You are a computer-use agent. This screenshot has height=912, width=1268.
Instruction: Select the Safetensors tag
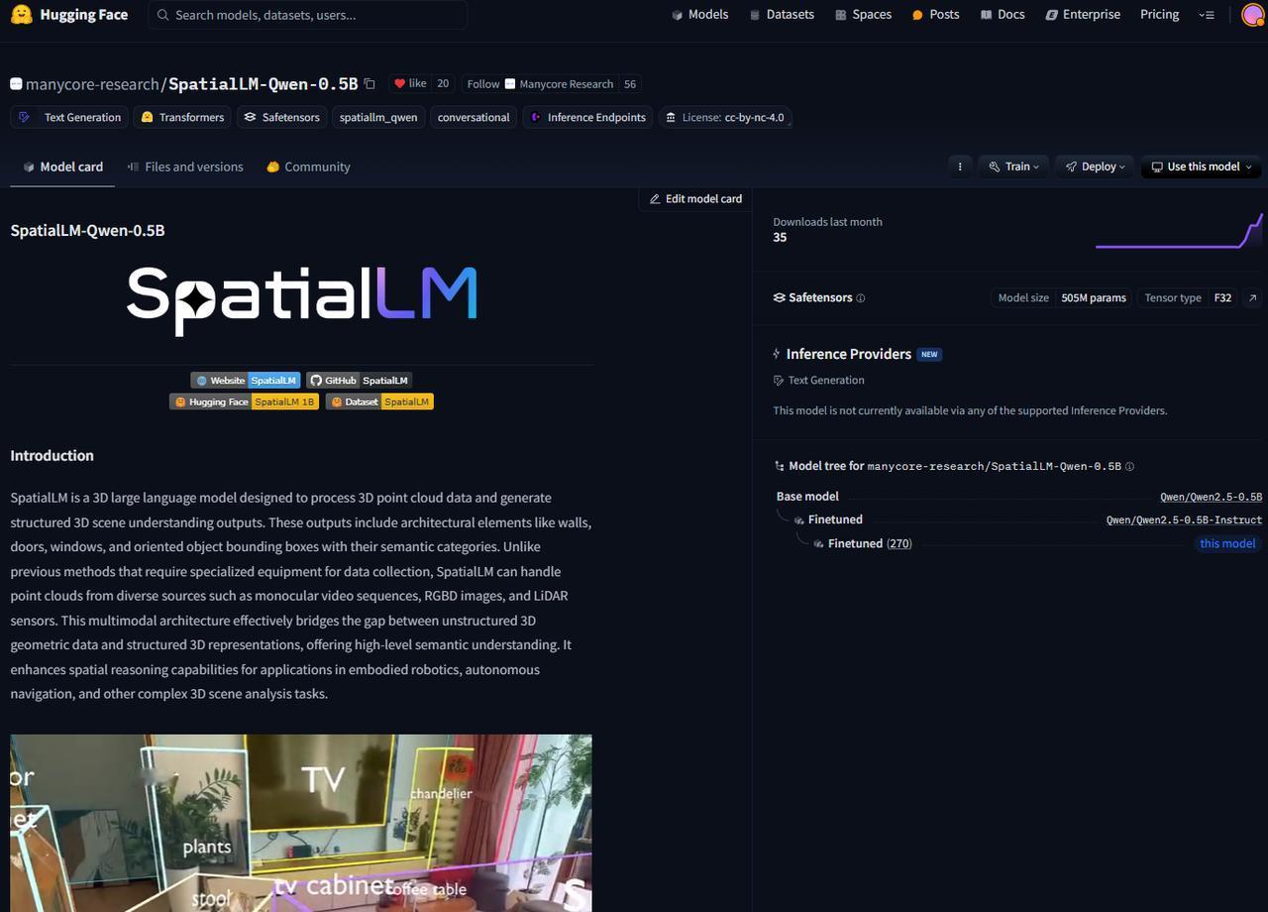[281, 117]
